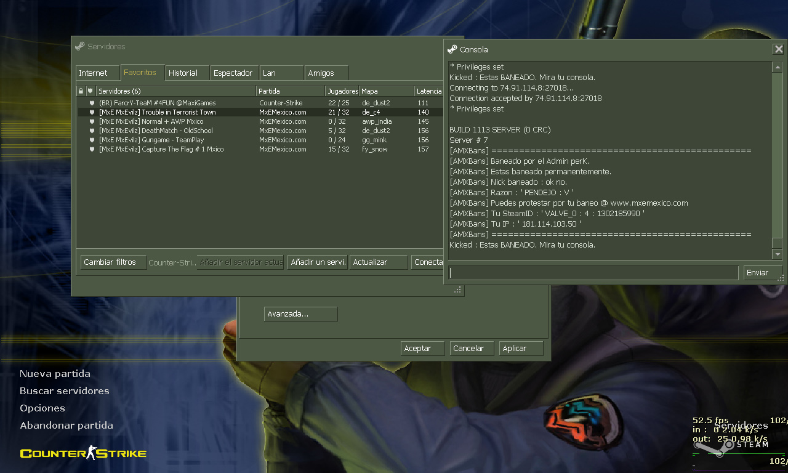Click Aplicar in the options dialog
This screenshot has height=473, width=788.
[521, 348]
